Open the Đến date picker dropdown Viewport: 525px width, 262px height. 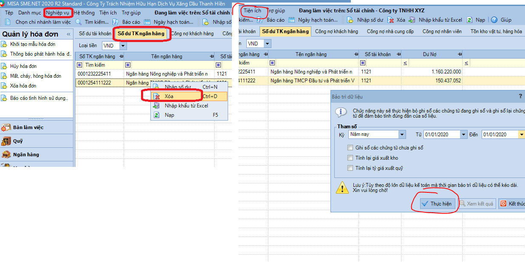point(521,135)
